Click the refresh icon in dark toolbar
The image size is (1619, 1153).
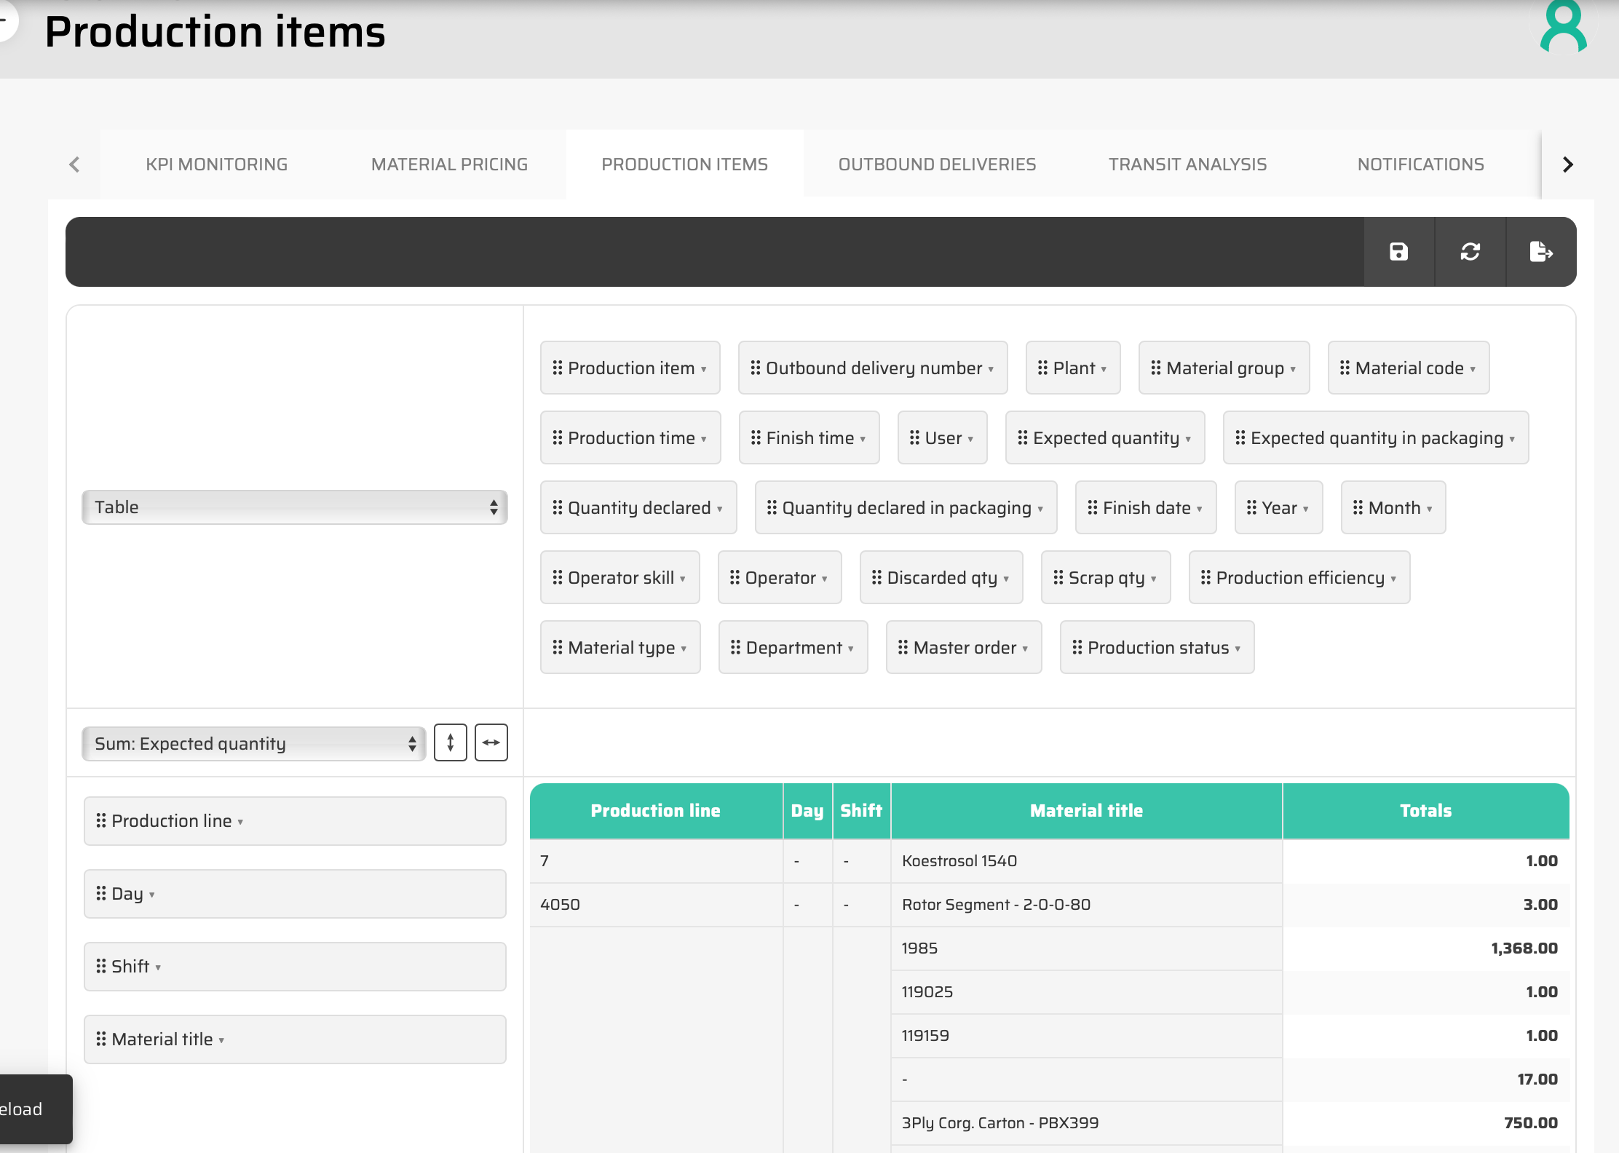[1470, 252]
